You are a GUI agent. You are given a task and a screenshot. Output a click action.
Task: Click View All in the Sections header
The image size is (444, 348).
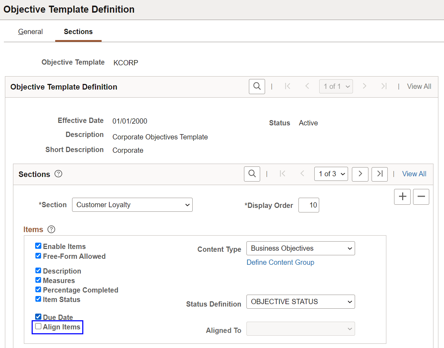[414, 173]
